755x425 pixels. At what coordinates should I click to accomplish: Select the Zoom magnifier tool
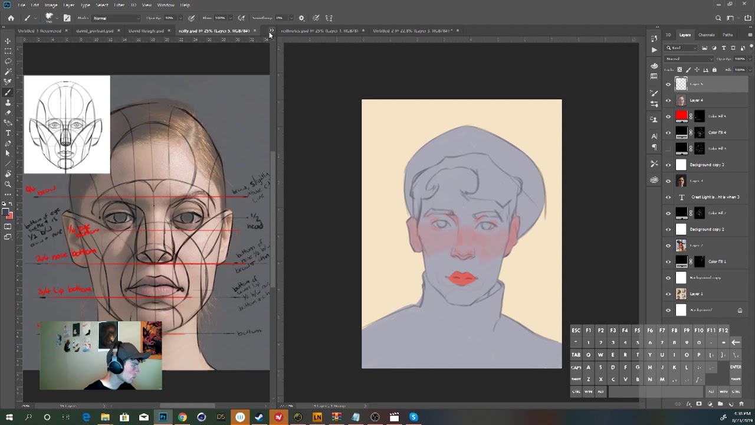coord(8,184)
